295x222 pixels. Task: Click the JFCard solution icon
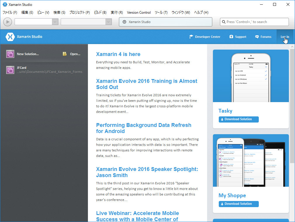[10, 70]
